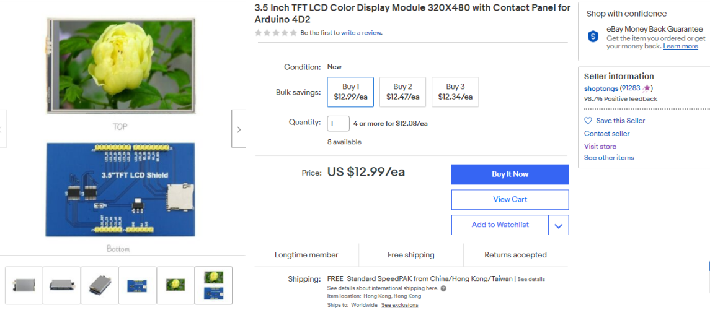Click the star rating icons under the title
710x310 pixels.
click(x=276, y=33)
